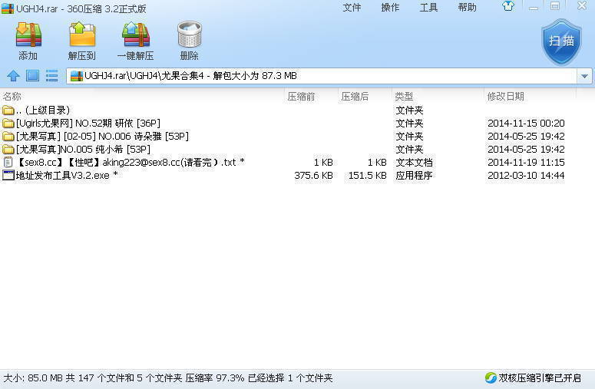Screen dimensions: 595x389
Task: Open the skin (shirt) icon in title bar
Action: 508,6
